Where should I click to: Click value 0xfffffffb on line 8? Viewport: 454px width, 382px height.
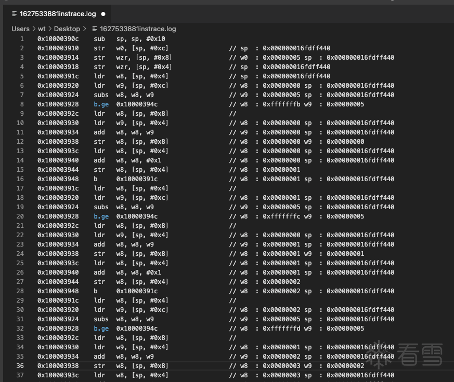[x=281, y=104]
